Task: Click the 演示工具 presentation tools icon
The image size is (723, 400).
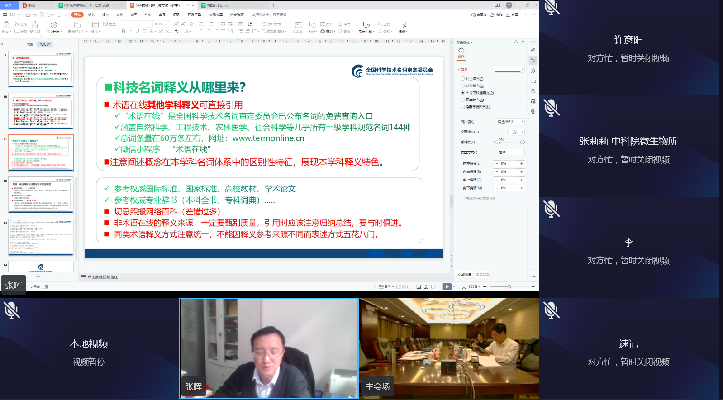Action: (x=366, y=25)
